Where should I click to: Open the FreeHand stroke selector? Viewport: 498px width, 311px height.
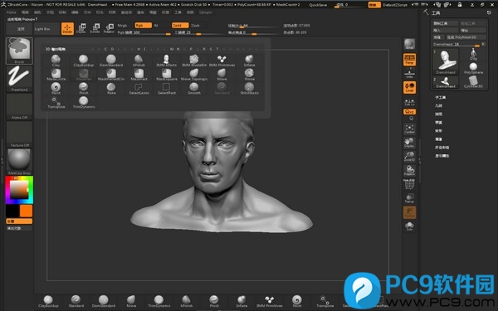tap(19, 79)
